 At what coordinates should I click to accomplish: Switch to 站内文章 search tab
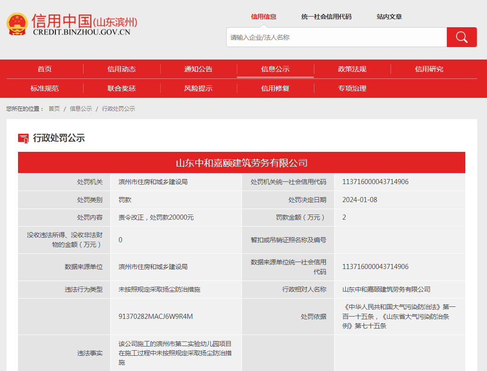(x=389, y=17)
